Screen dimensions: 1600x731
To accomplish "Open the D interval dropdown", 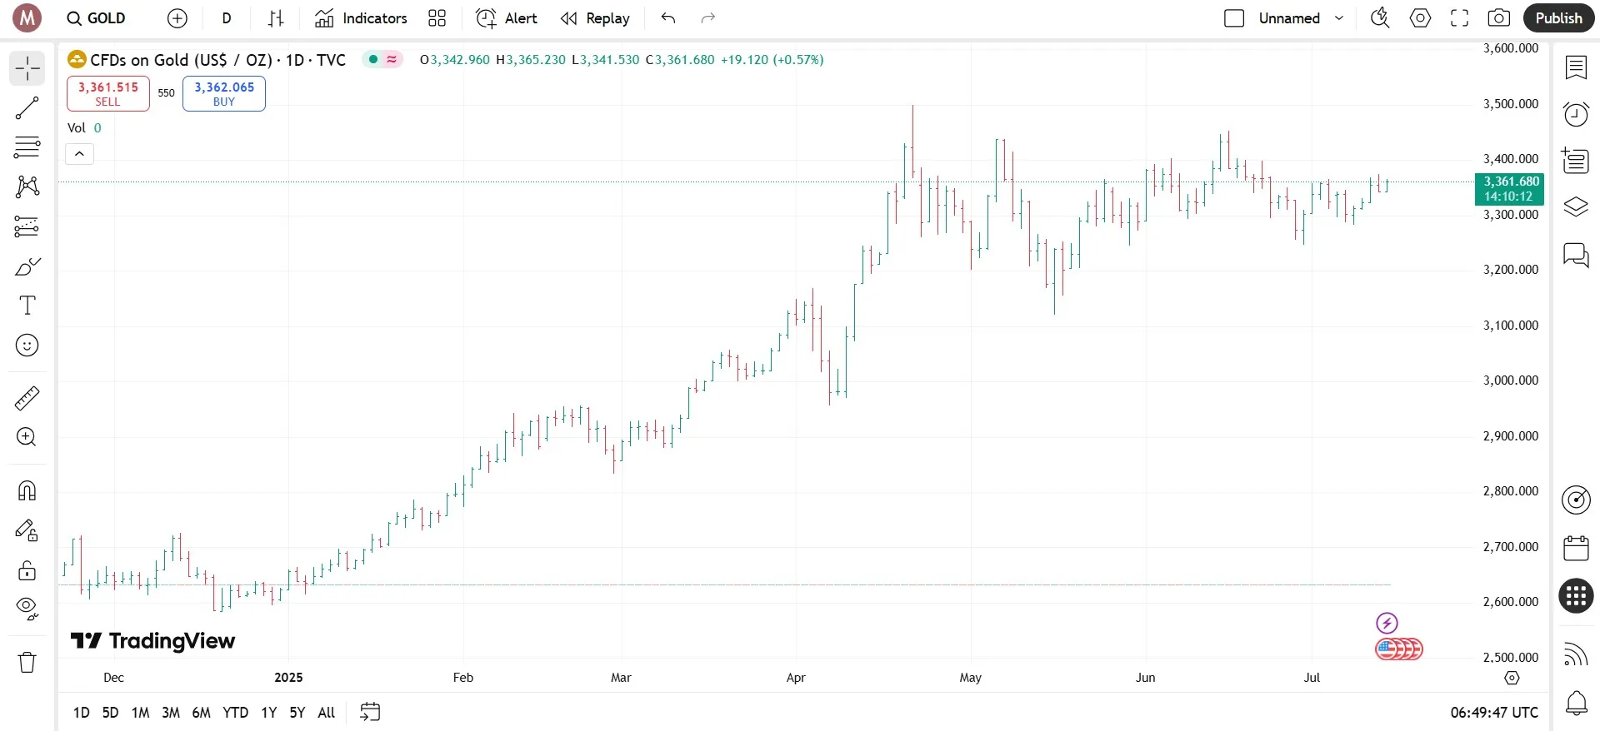I will (227, 18).
